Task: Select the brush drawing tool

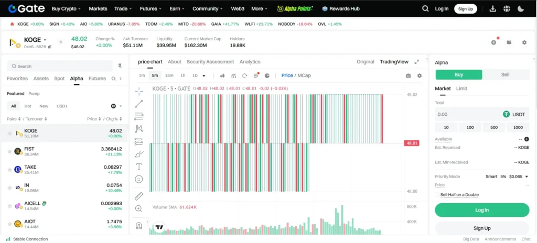Action: pos(139,154)
